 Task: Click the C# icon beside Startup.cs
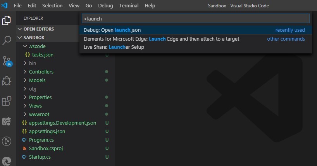pos(24,157)
